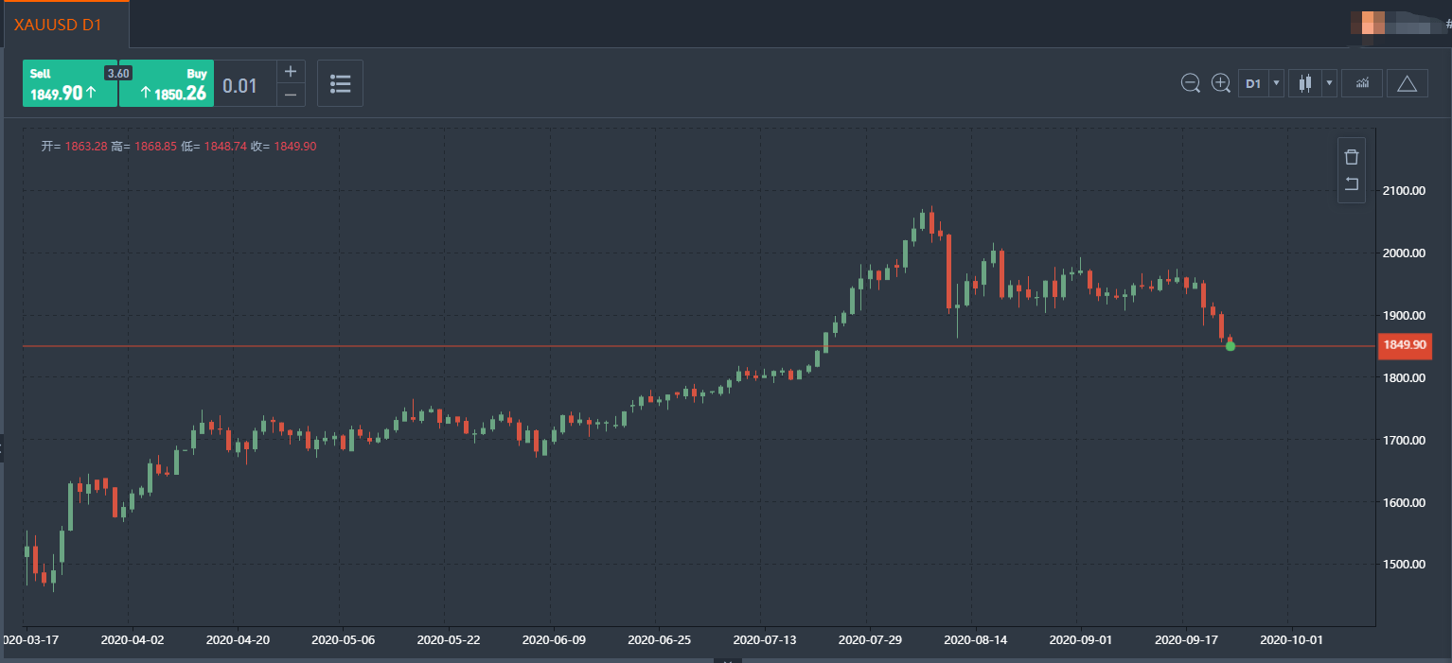Viewport: 1452px width, 663px height.
Task: Expand the D1 timeframe dropdown arrow
Action: pyautogui.click(x=1276, y=83)
